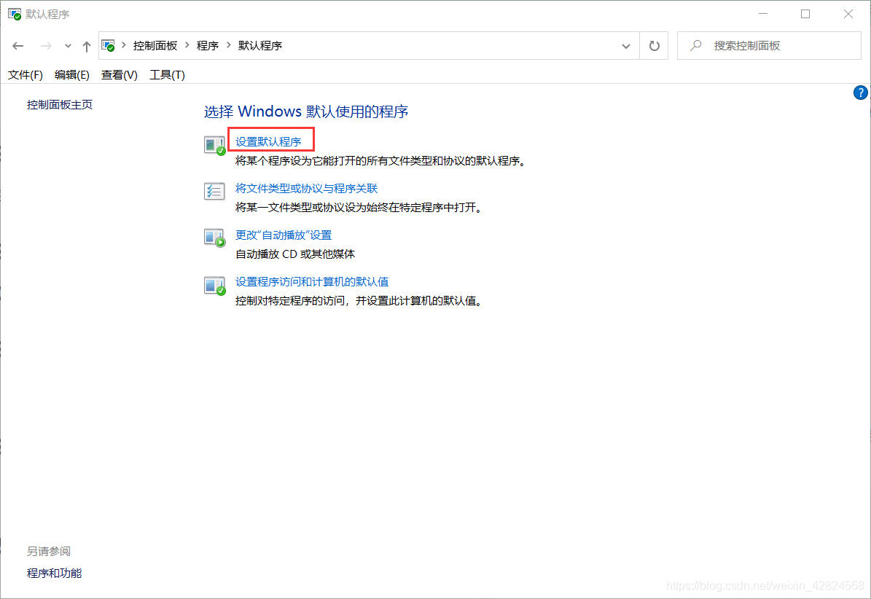Click the file type association checklist icon
This screenshot has width=871, height=599.
click(x=214, y=192)
